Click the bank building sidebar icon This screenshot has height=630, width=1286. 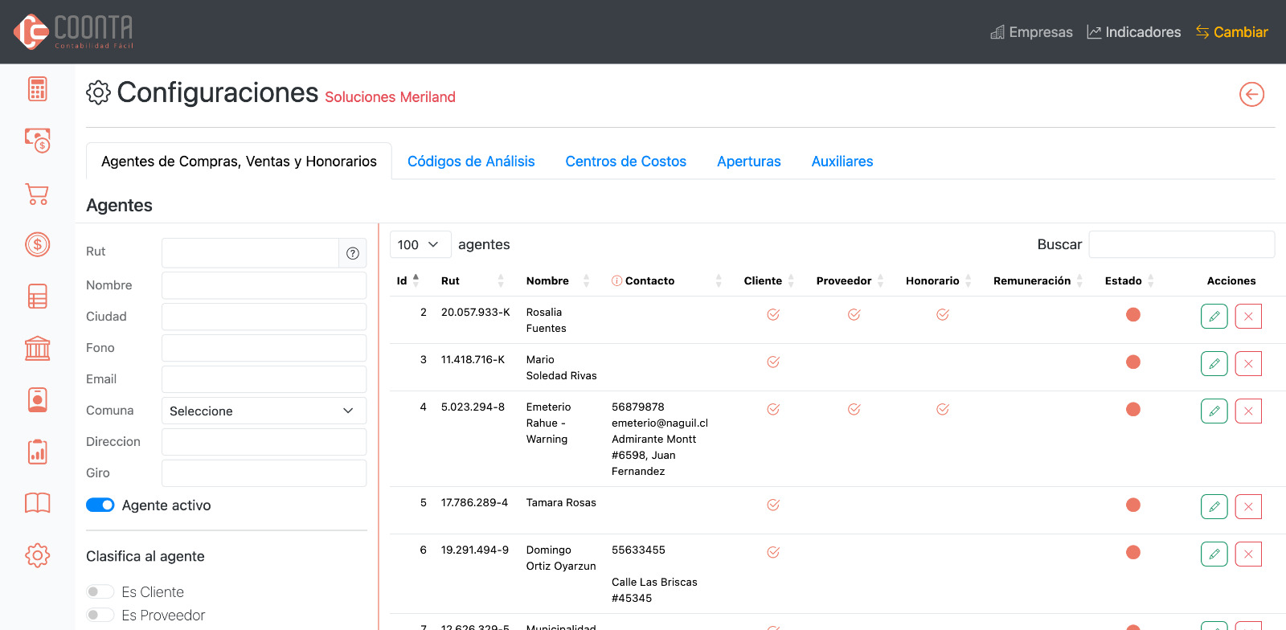point(37,349)
